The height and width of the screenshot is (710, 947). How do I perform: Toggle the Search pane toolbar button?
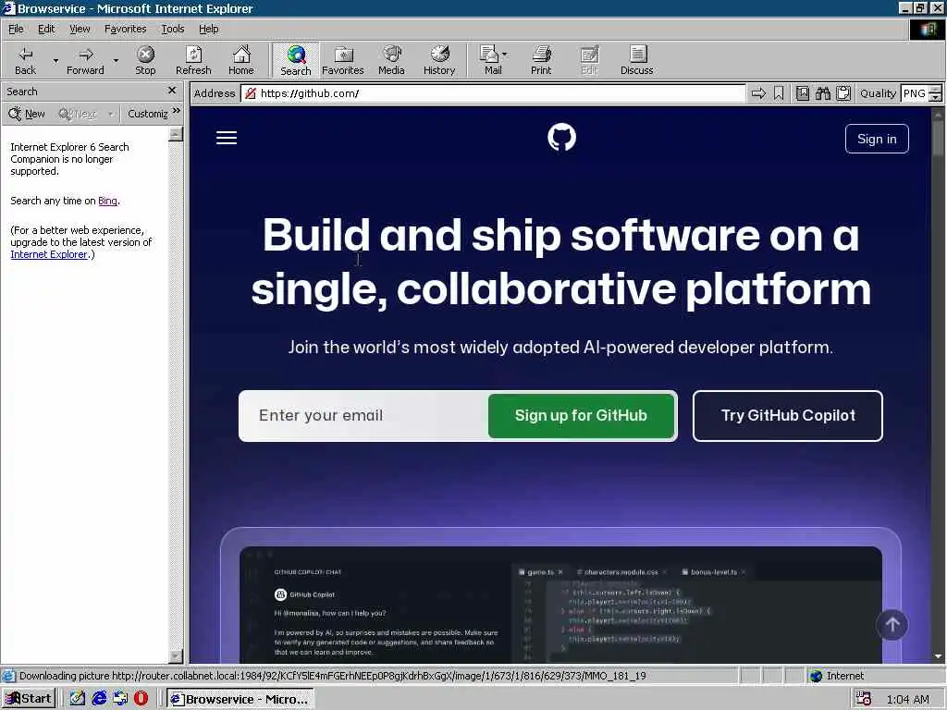[295, 60]
